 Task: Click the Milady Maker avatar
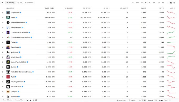tap(8, 57)
